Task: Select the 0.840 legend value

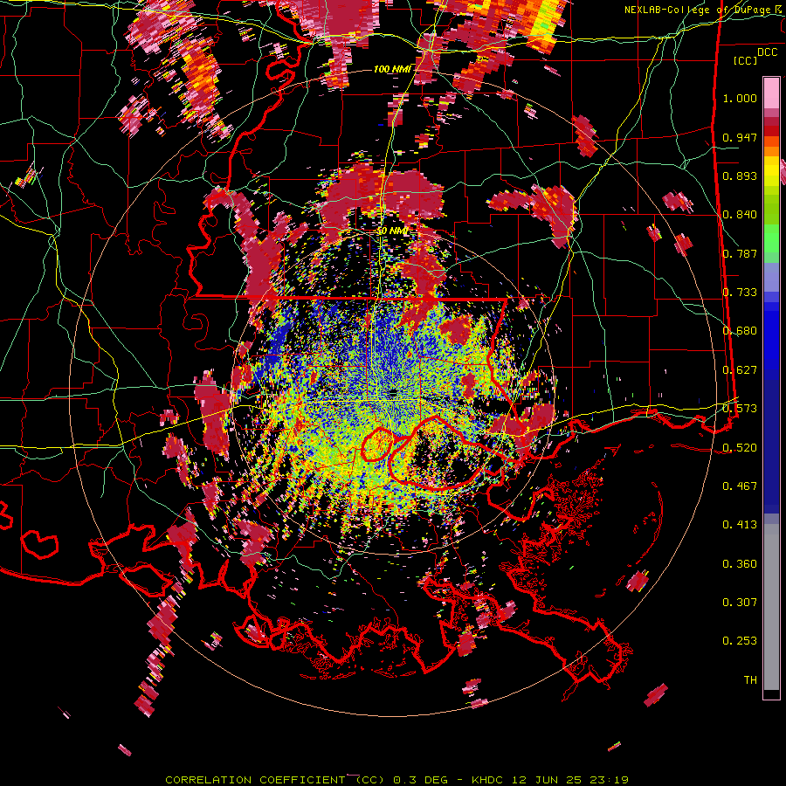Action: 740,215
